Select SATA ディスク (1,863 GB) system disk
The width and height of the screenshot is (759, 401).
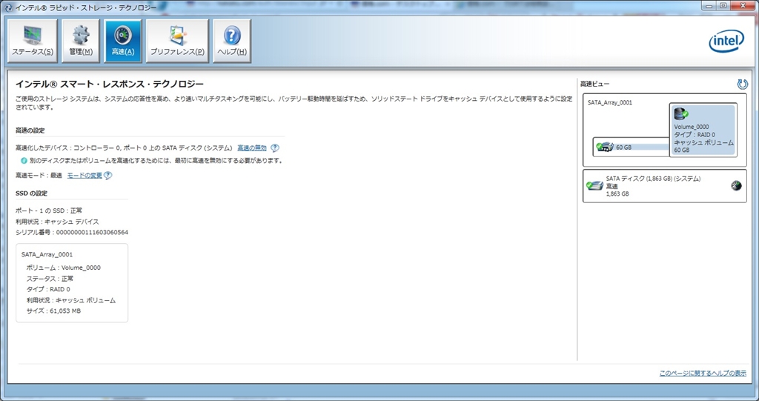(x=665, y=186)
